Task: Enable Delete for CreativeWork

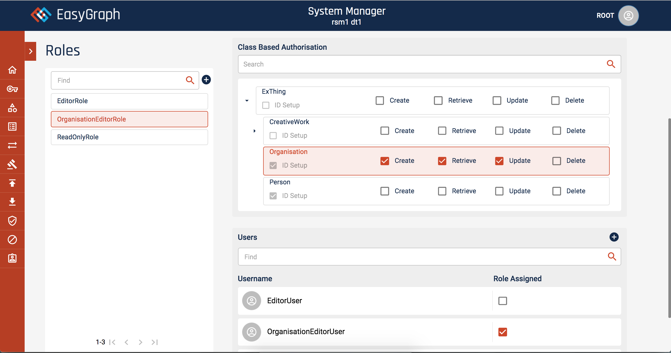Action: tap(557, 131)
